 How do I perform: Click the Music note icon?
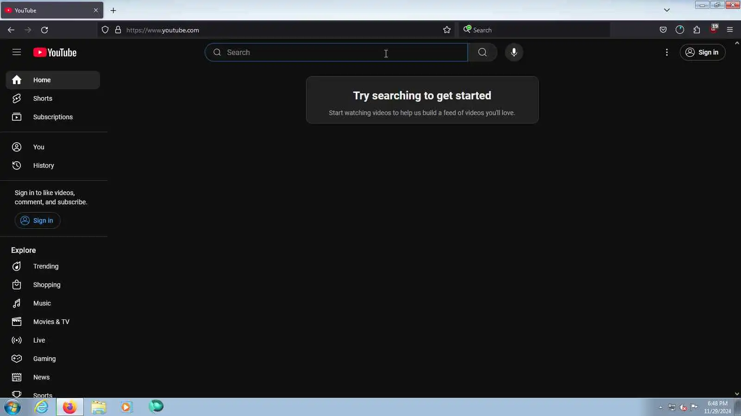pyautogui.click(x=17, y=303)
